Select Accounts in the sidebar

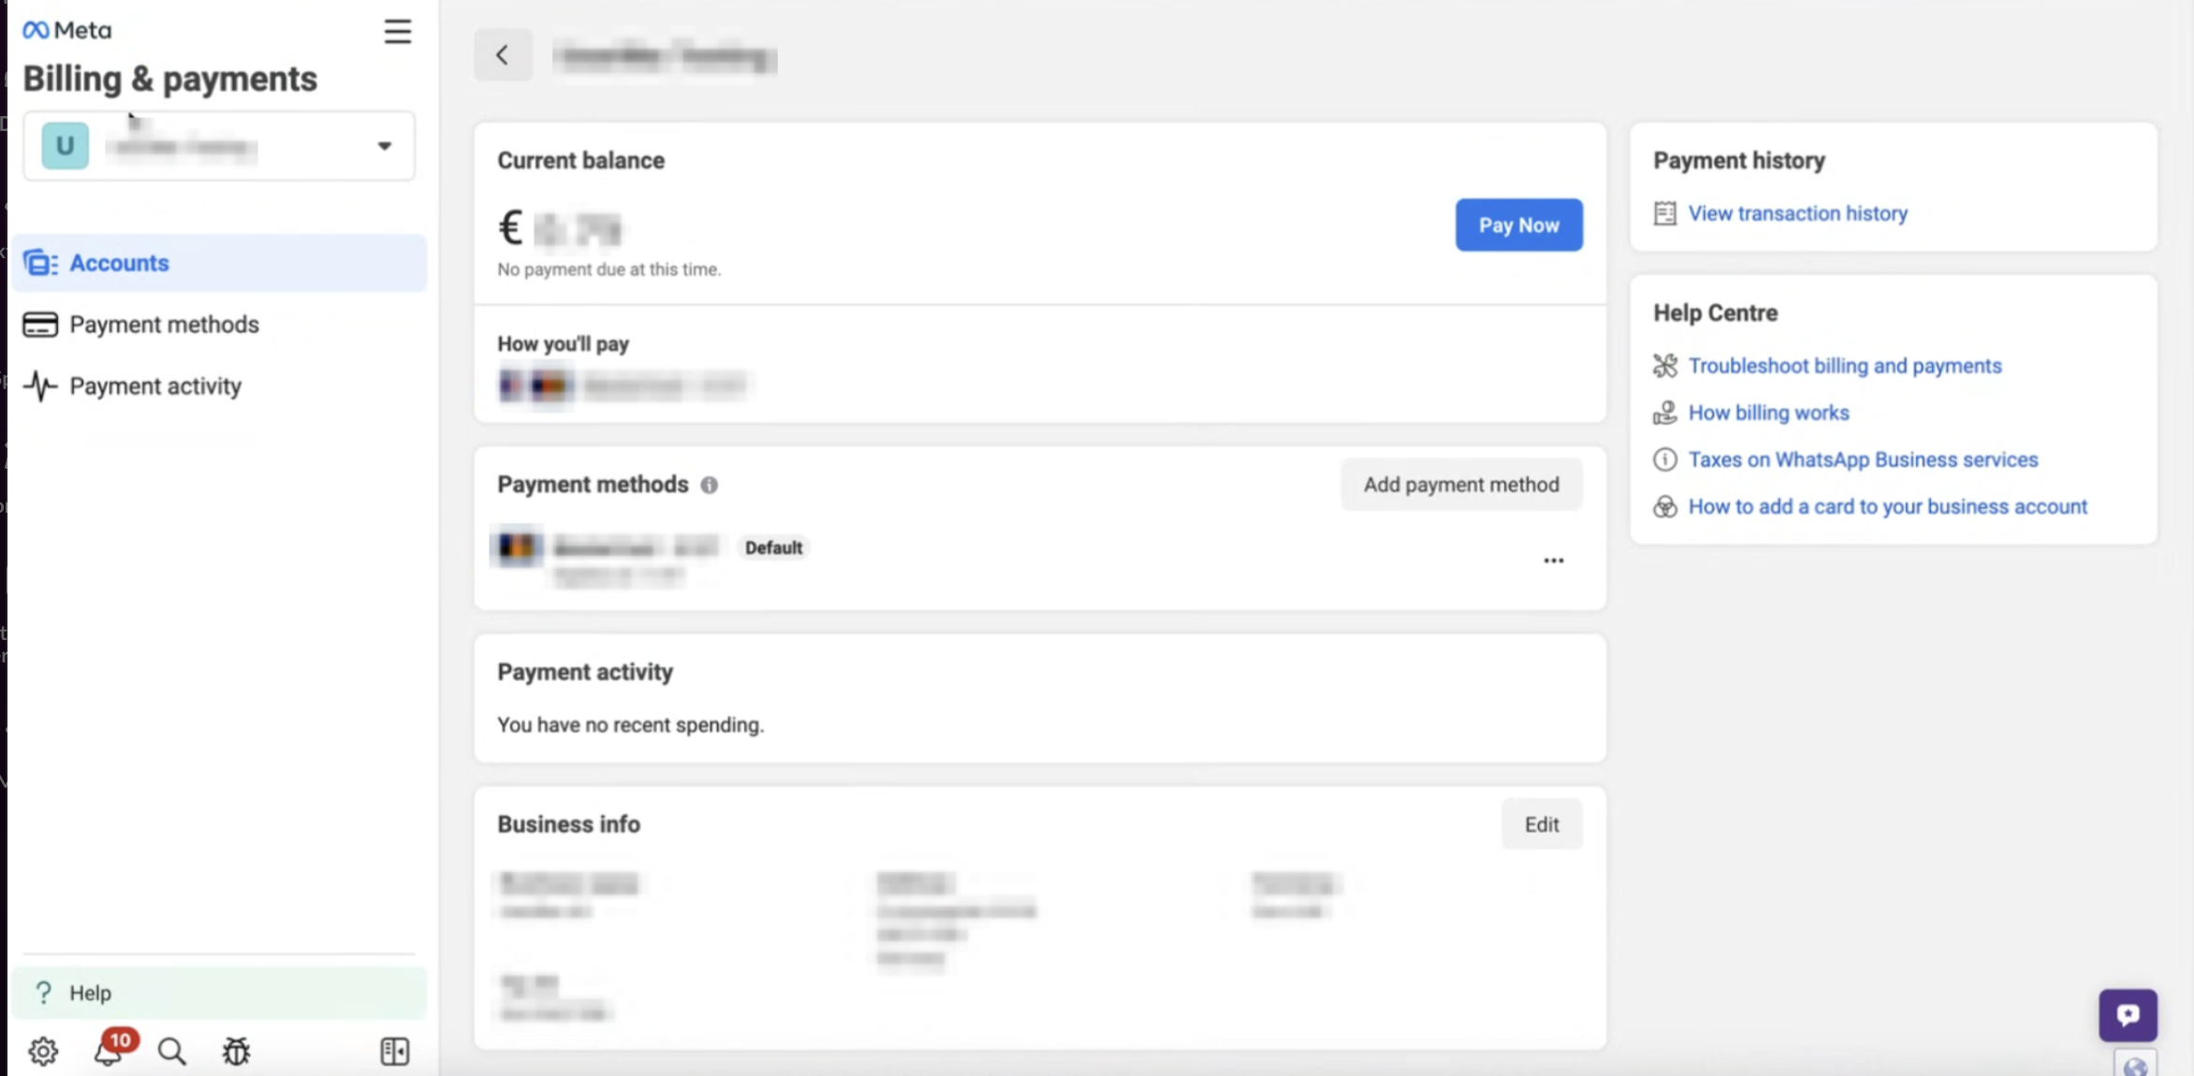(x=119, y=263)
